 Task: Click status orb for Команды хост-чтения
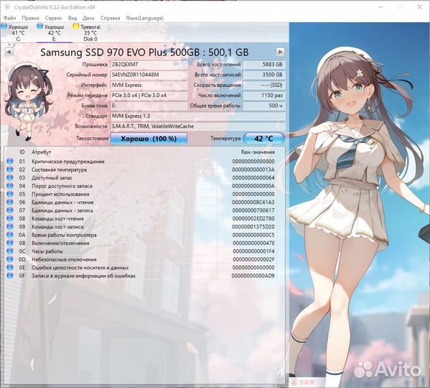point(10,218)
